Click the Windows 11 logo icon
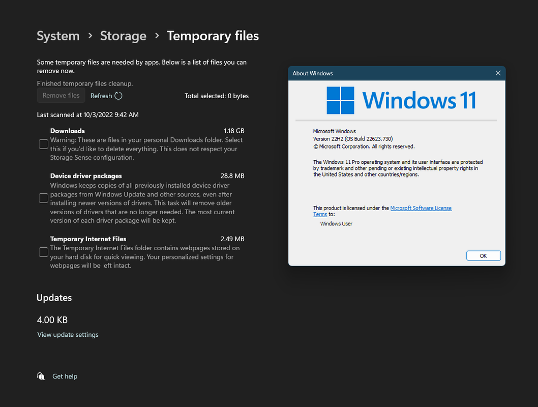 [340, 100]
